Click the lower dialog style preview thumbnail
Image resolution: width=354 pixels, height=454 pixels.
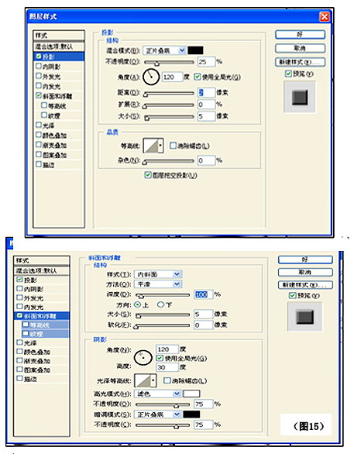pyautogui.click(x=304, y=317)
